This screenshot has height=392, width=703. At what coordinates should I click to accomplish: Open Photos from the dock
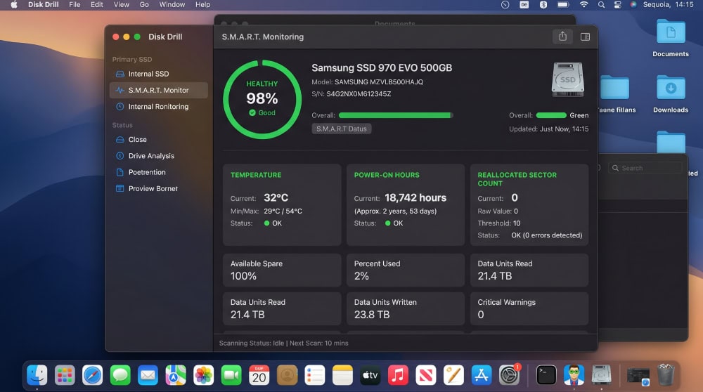tap(204, 375)
